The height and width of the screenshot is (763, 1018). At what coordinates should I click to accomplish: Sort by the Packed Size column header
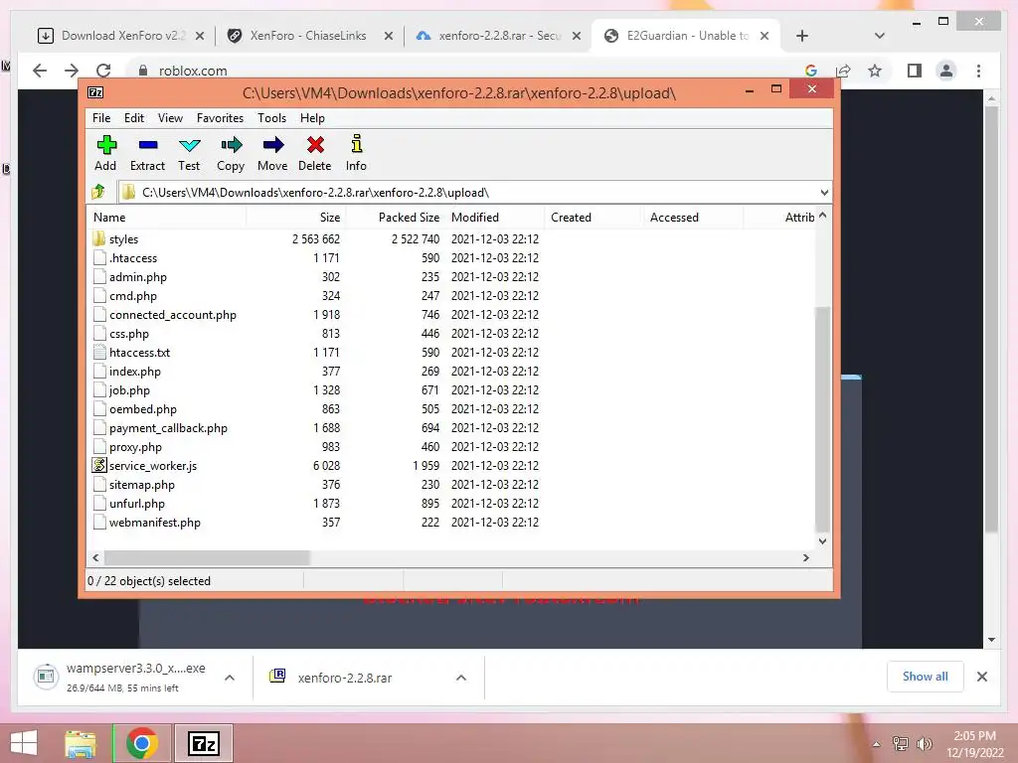[x=394, y=218]
